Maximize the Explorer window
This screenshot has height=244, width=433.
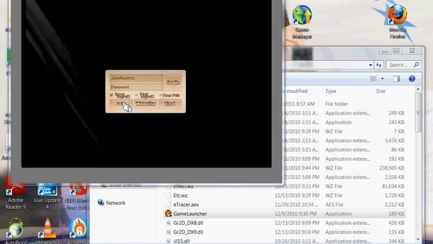coord(396,50)
